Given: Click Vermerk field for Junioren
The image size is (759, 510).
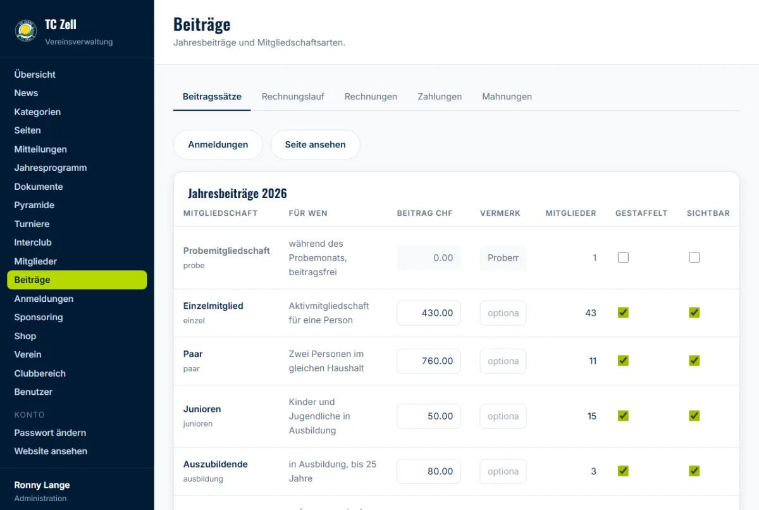Looking at the screenshot, I should (x=503, y=416).
